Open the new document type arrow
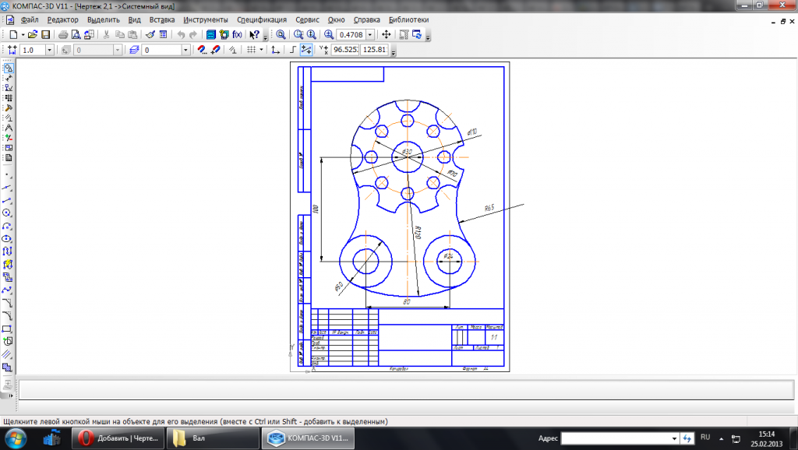Viewport: 798px width, 450px height. click(23, 34)
